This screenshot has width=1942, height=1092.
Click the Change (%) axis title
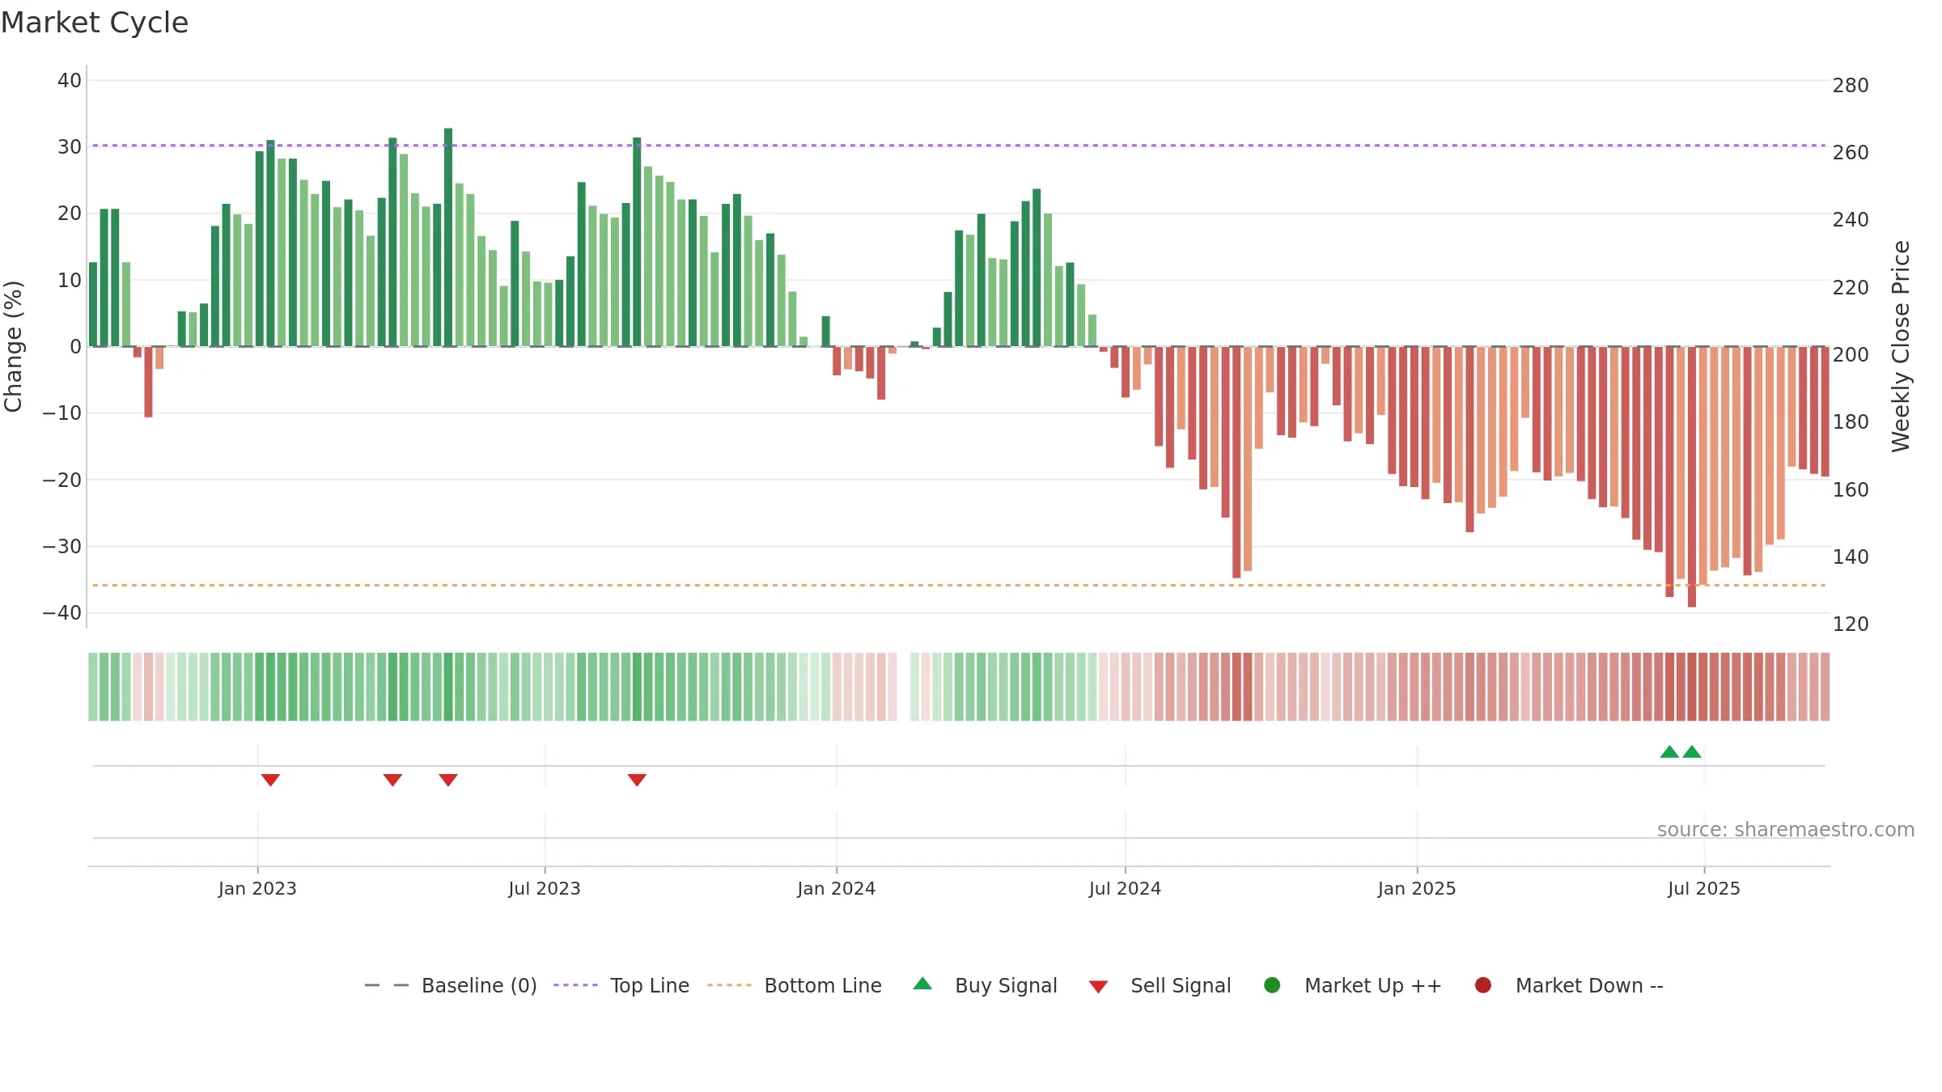(x=13, y=346)
